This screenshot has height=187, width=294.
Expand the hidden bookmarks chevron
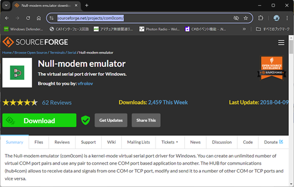(x=244, y=29)
